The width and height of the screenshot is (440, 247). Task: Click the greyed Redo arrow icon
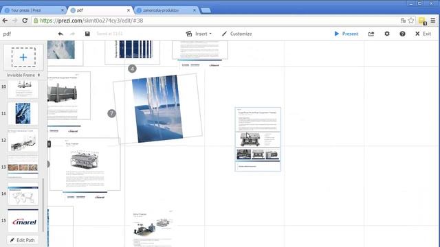pos(72,34)
